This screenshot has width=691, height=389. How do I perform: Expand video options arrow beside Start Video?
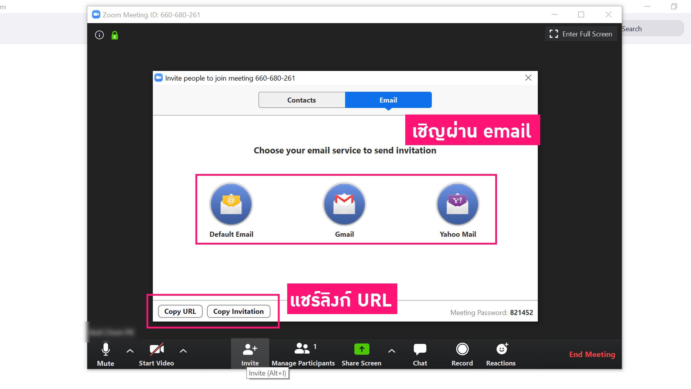[183, 351]
